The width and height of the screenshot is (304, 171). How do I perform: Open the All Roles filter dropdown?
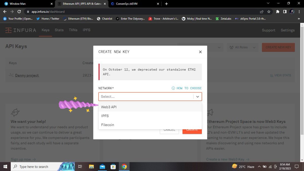point(242,47)
